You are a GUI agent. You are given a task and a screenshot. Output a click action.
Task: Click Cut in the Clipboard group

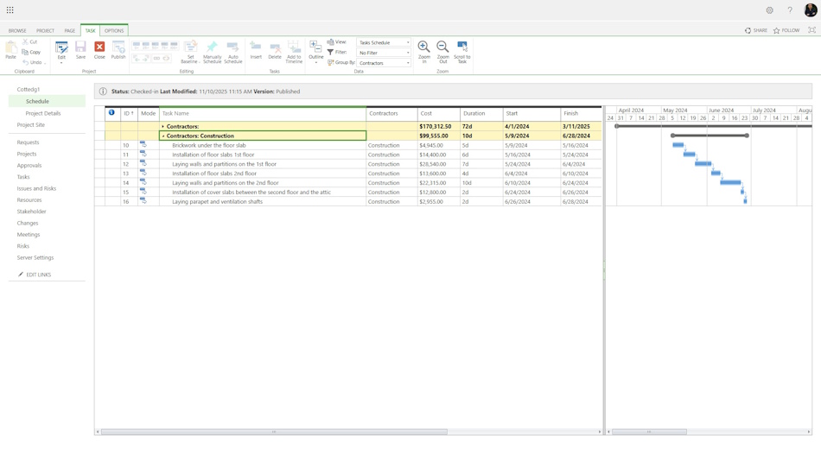(30, 41)
